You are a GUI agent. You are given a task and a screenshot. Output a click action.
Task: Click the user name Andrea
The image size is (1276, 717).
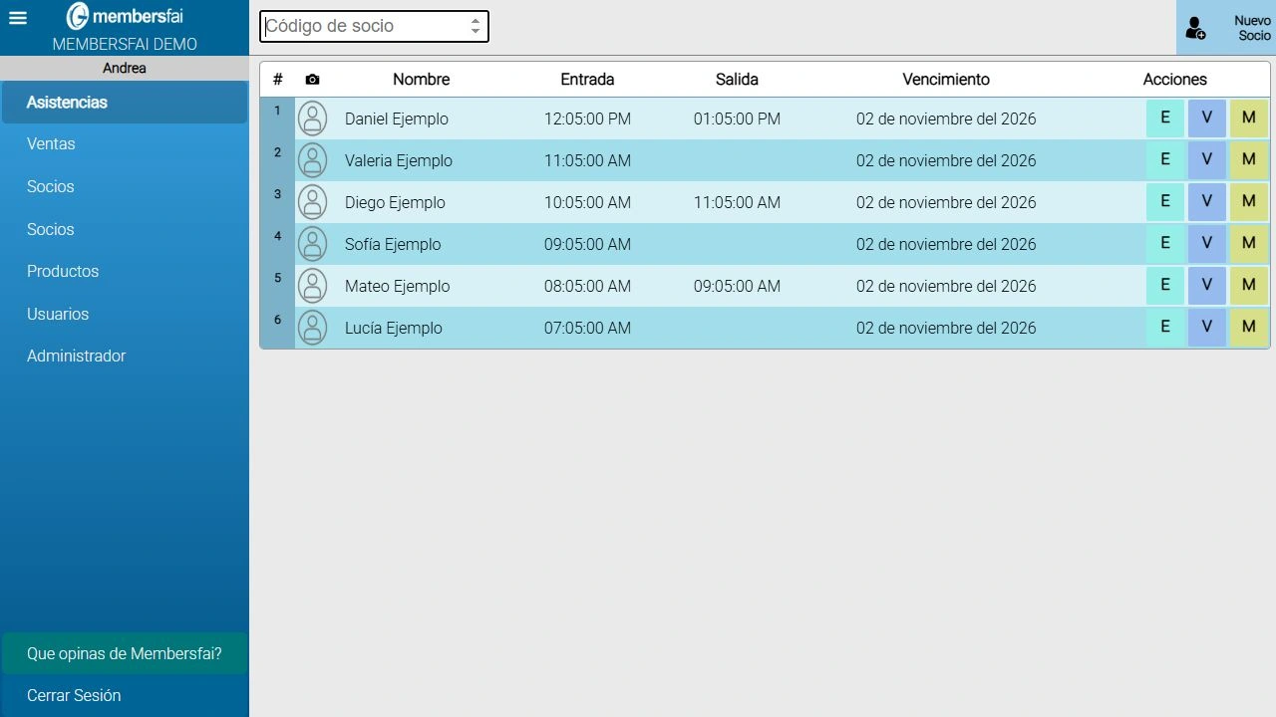click(x=125, y=68)
